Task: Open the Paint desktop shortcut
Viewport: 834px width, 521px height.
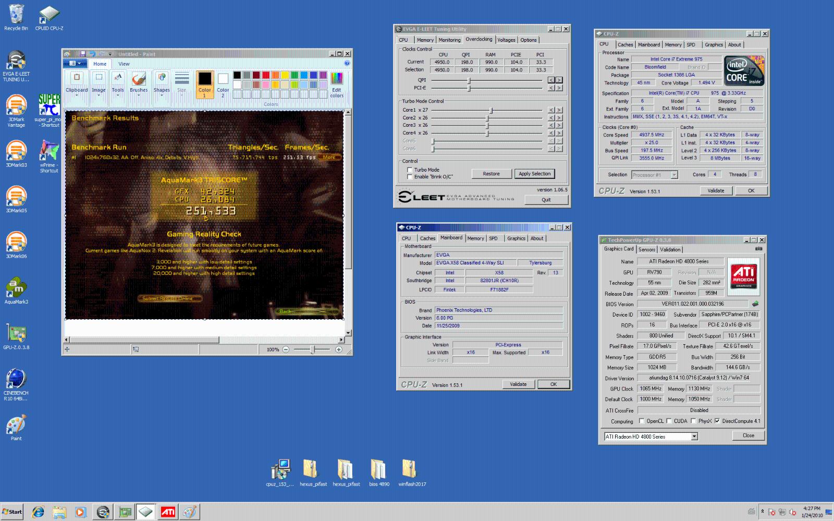Action: (x=16, y=428)
